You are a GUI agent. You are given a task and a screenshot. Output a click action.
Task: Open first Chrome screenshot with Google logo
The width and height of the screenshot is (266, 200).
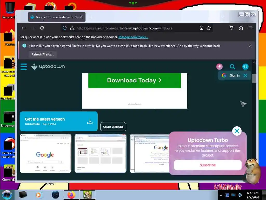45,153
